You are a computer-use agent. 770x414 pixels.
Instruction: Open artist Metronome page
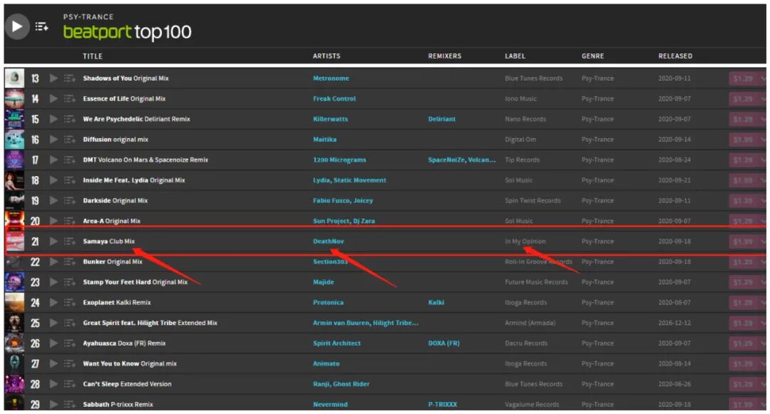pyautogui.click(x=331, y=78)
